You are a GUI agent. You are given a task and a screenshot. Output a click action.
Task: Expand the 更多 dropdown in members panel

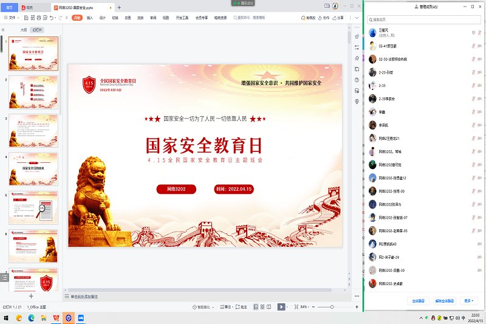click(x=468, y=300)
